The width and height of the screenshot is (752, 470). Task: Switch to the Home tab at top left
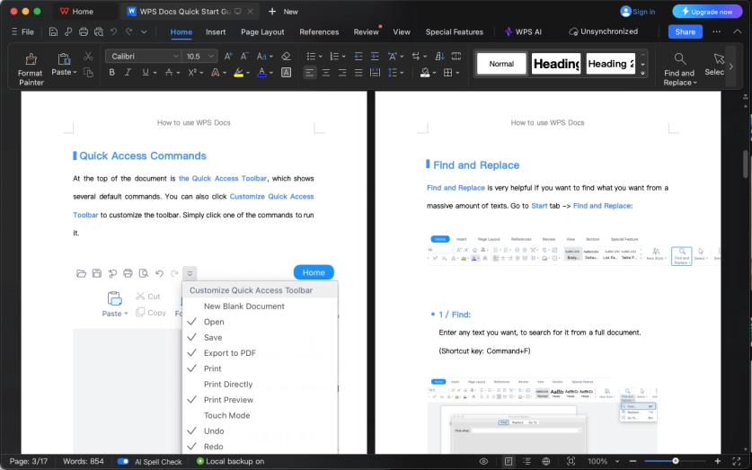click(83, 12)
